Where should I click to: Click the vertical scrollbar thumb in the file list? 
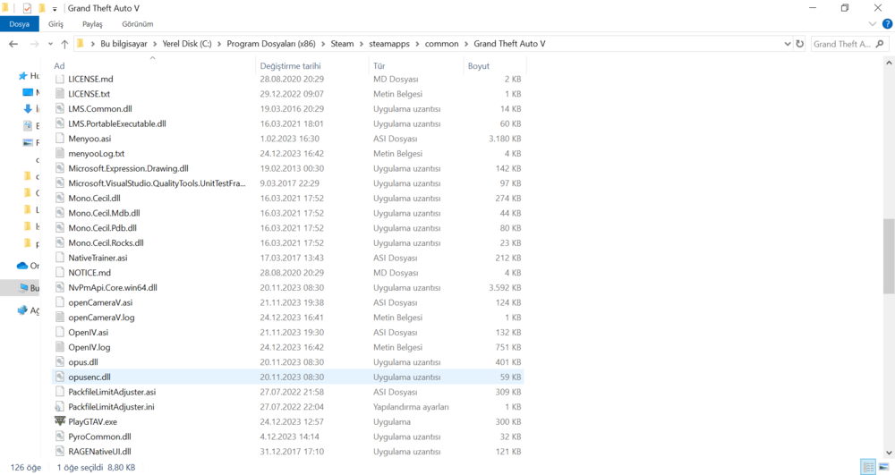coord(888,256)
